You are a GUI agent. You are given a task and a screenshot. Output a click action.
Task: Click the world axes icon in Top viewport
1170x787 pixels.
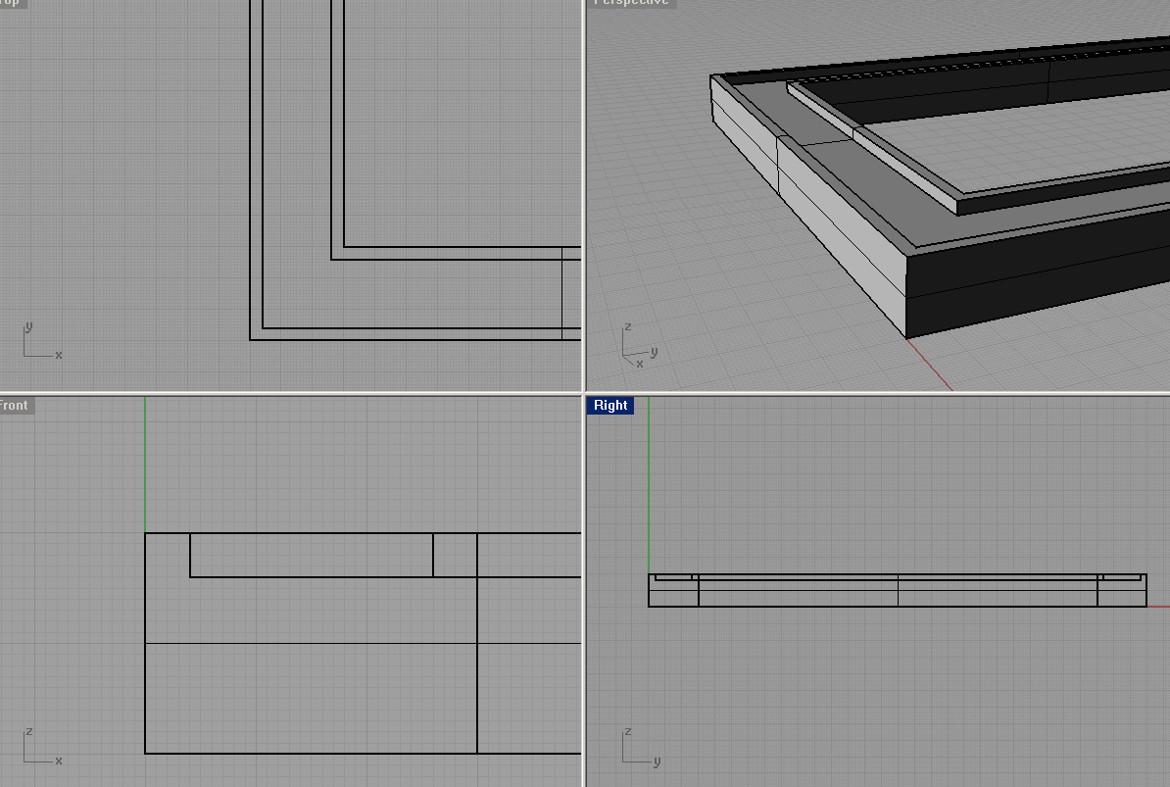(39, 342)
